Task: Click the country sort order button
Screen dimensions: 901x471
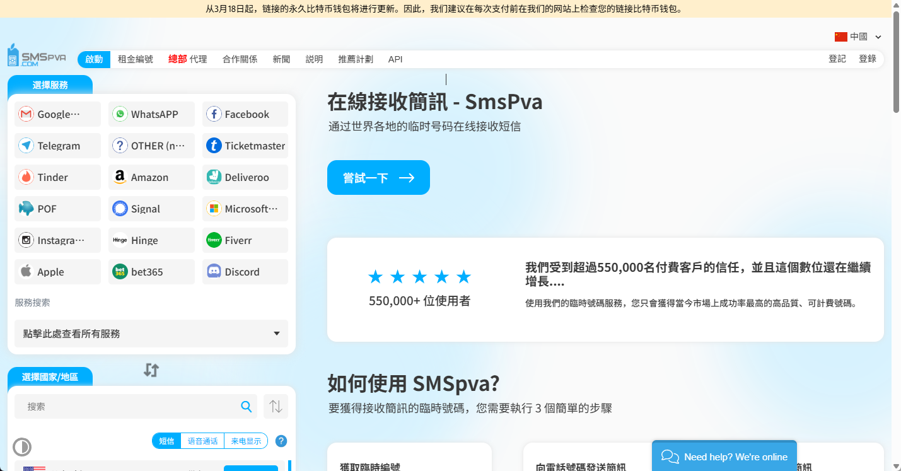Action: coord(276,407)
